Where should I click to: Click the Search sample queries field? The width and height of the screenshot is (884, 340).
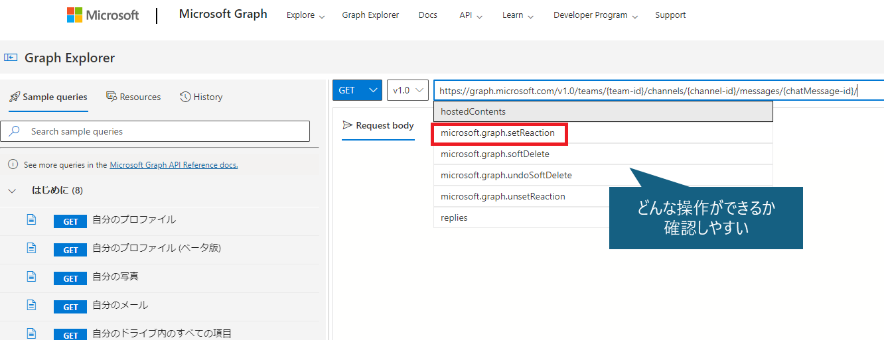coord(155,131)
